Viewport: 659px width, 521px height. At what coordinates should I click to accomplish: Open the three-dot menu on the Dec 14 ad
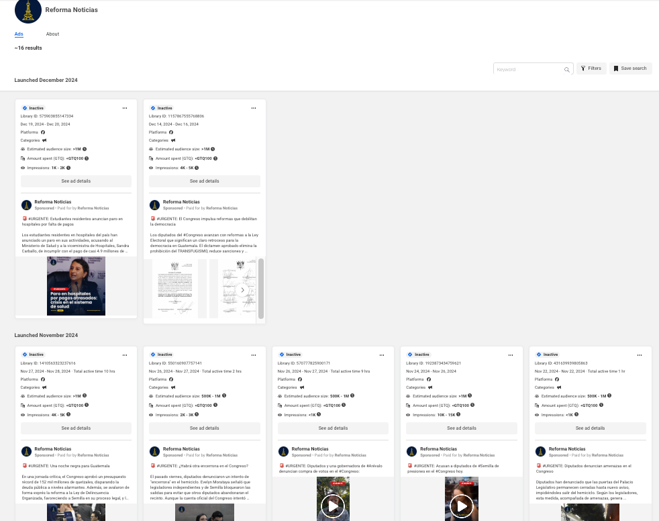(254, 108)
